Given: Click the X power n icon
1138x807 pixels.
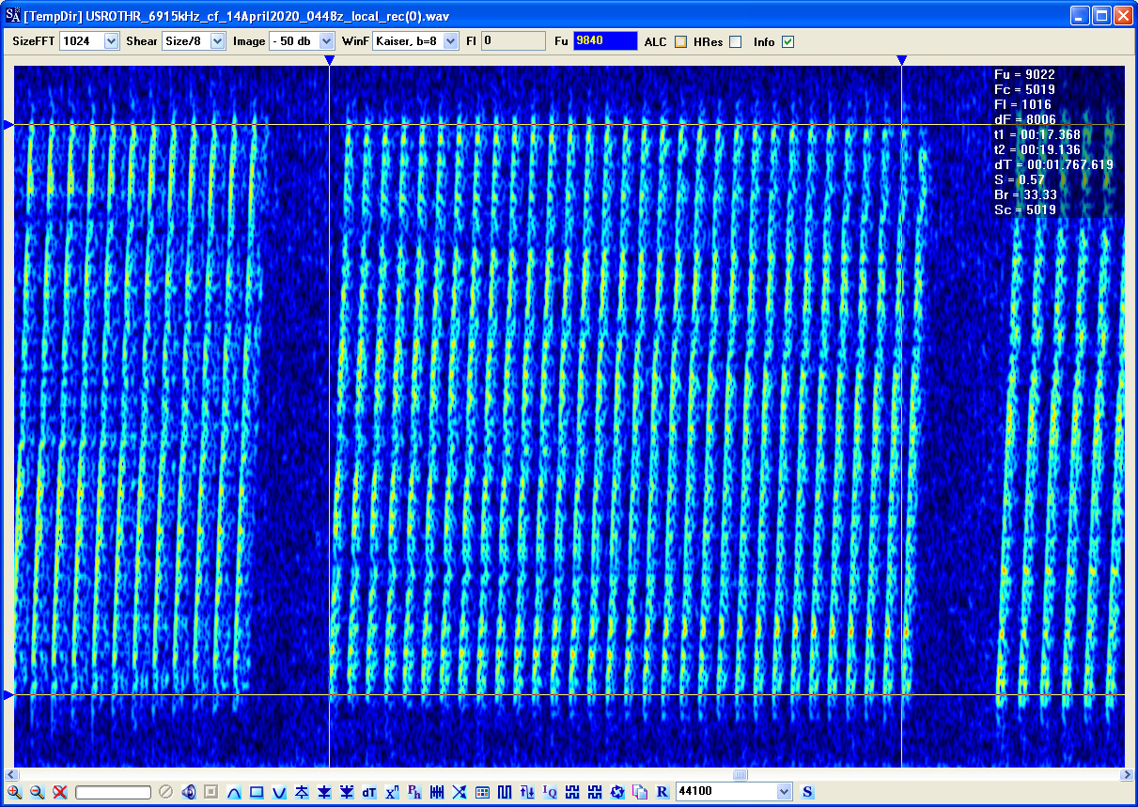Looking at the screenshot, I should pyautogui.click(x=392, y=792).
